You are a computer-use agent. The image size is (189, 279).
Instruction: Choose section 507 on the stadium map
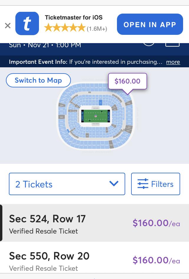pyautogui.click(x=66, y=95)
